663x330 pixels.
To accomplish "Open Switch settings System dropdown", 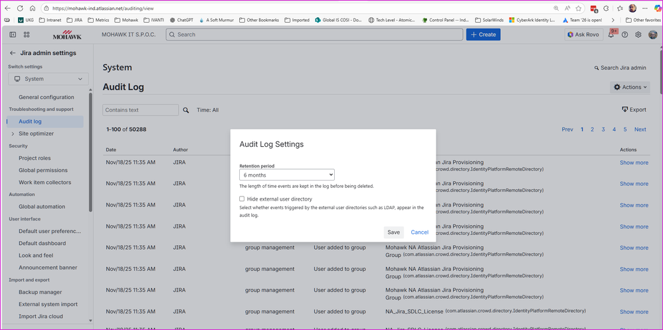I will pos(48,79).
